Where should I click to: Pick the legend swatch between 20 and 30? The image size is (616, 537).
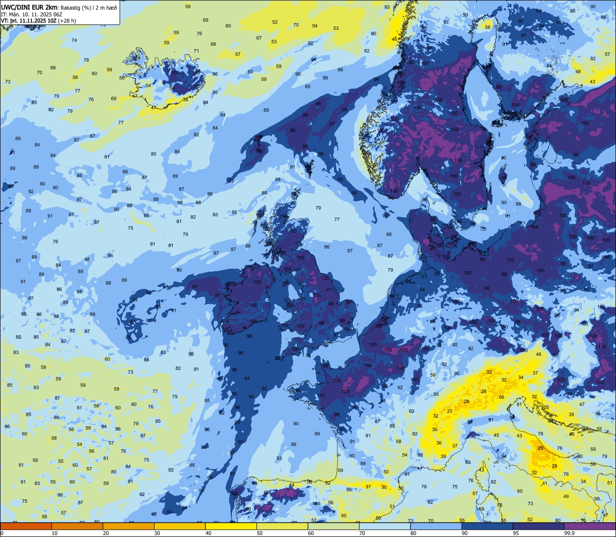(x=128, y=526)
